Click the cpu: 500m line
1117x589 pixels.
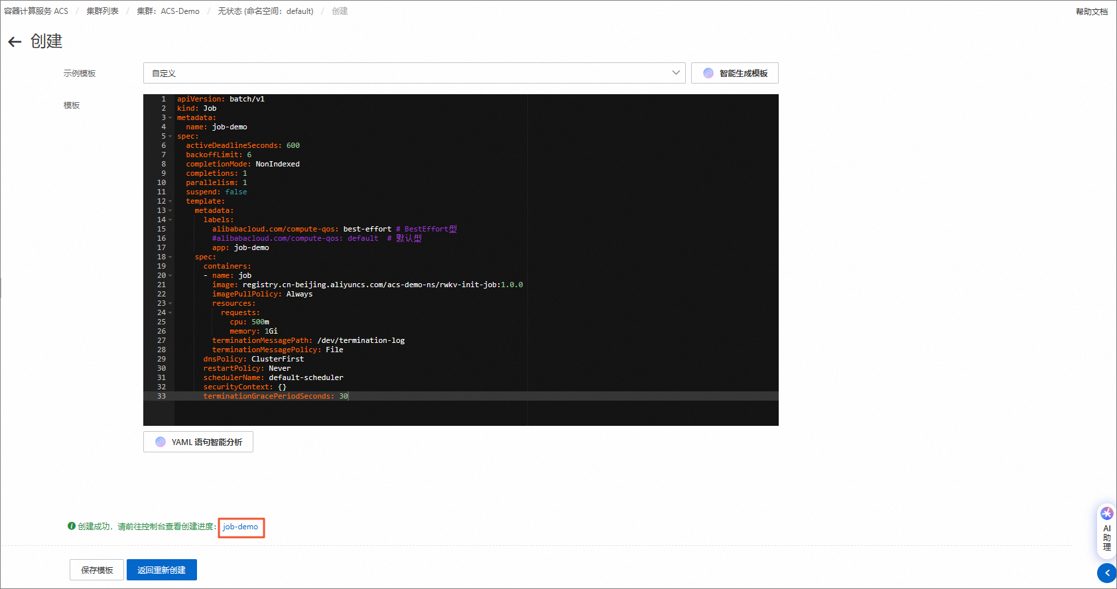[249, 322]
